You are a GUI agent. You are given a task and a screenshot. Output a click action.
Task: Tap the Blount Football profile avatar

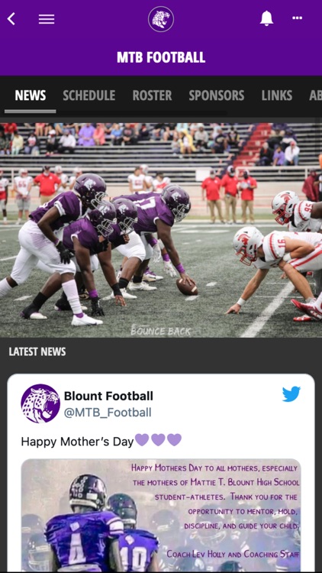point(40,403)
